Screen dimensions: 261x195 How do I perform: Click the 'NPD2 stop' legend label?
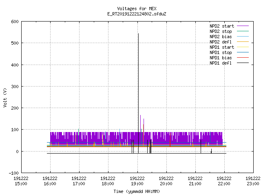[221, 31]
